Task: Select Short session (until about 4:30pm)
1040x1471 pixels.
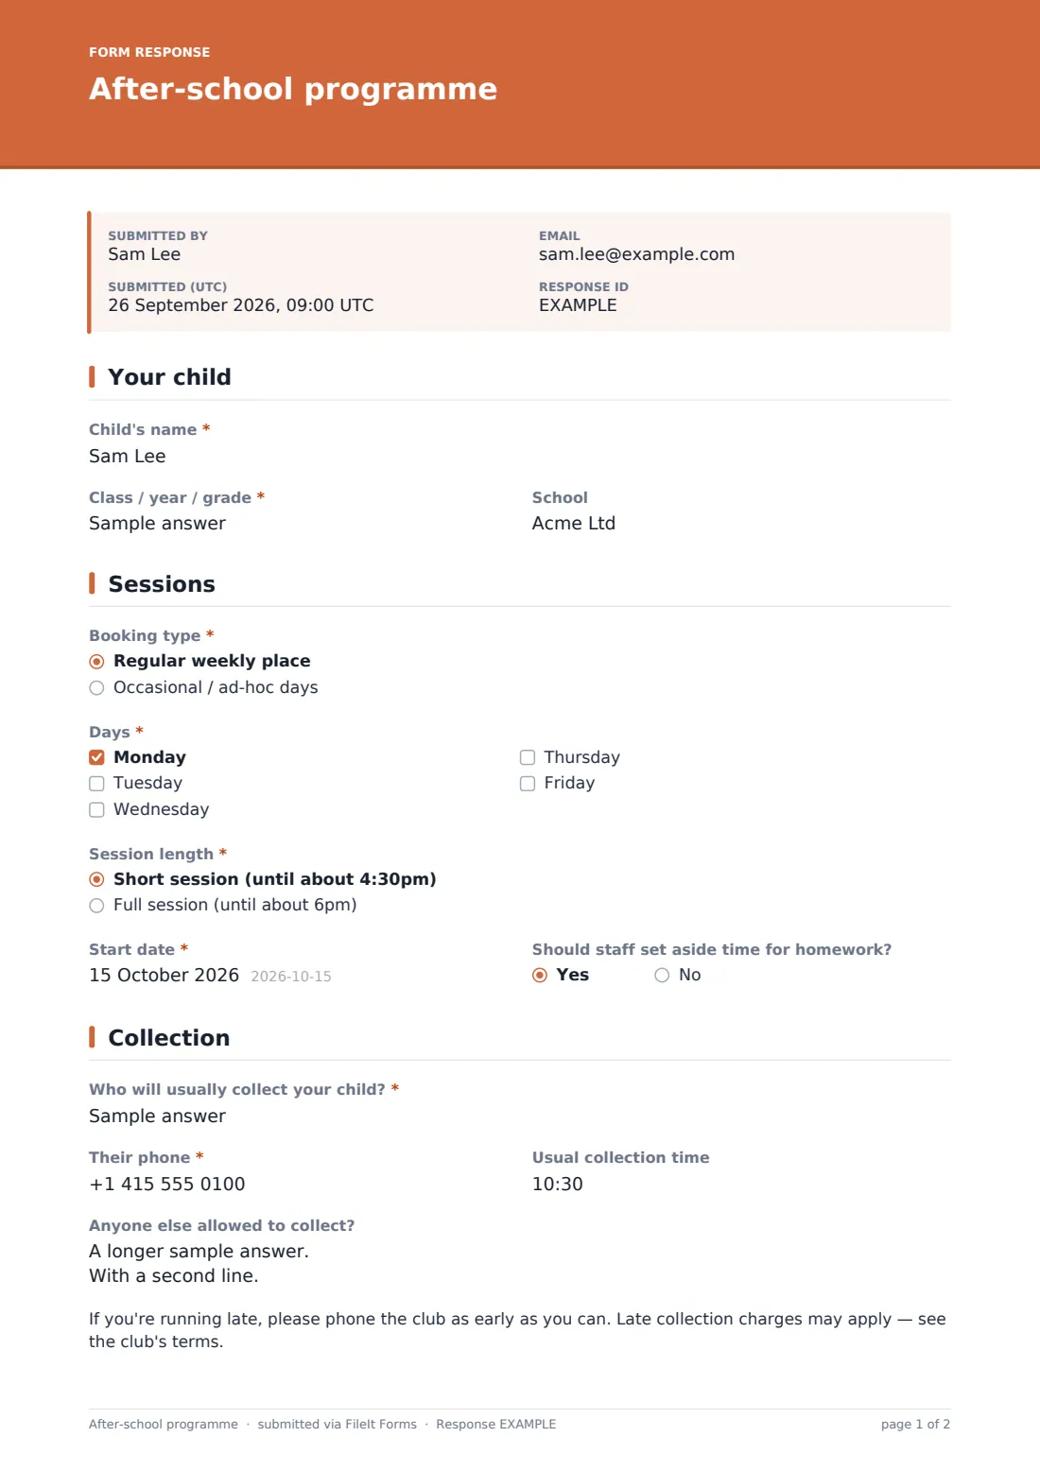Action: coord(96,880)
